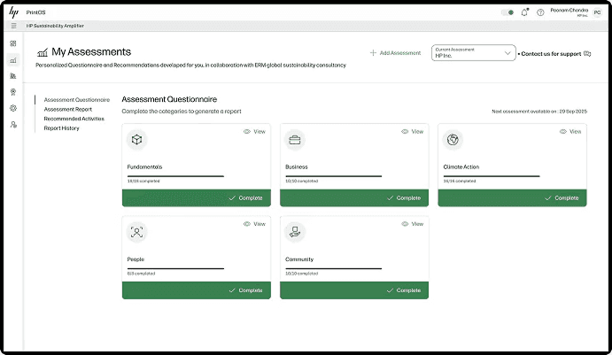Open Report History in side menu
The width and height of the screenshot is (612, 355).
61,128
